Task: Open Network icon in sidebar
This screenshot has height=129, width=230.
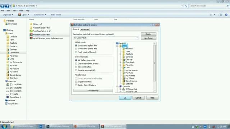Action: coord(6,100)
